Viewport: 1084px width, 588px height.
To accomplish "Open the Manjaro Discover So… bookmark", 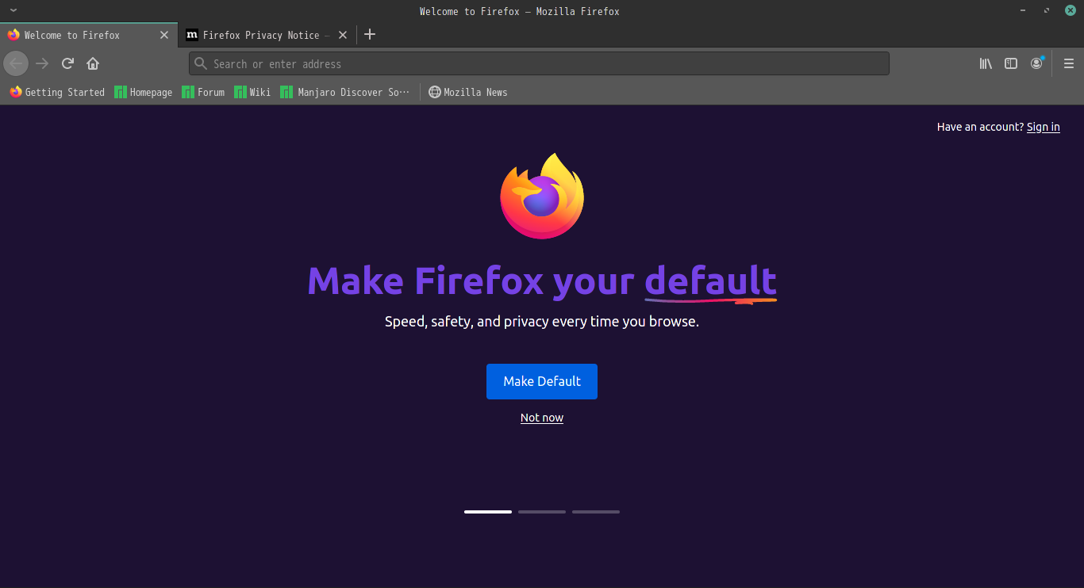I will point(345,92).
